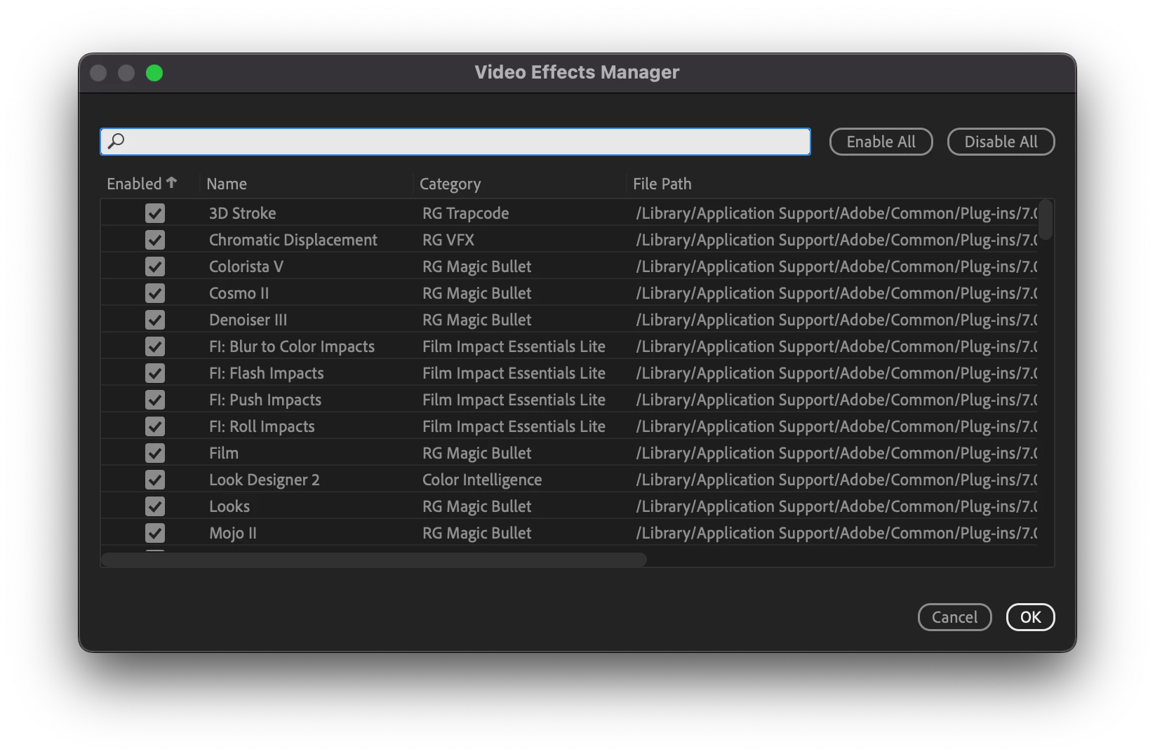Click the Color Intelligence category cell

click(x=481, y=480)
